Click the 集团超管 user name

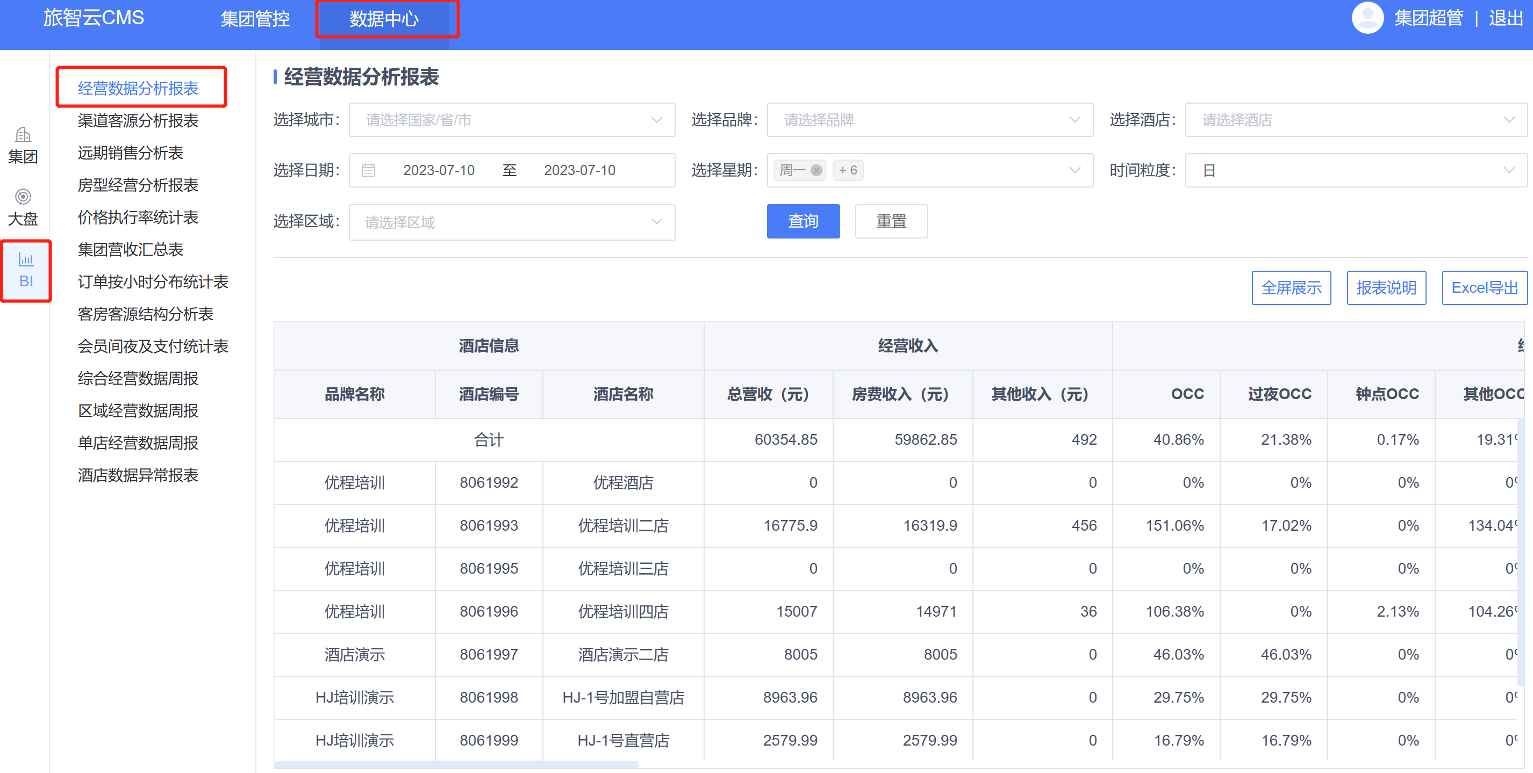coord(1428,18)
